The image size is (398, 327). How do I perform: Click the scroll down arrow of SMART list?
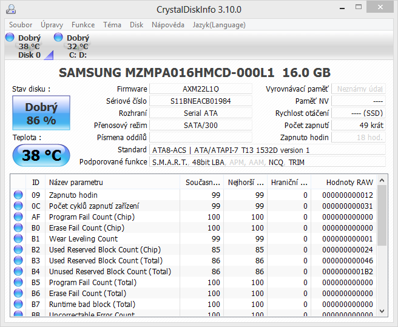382,311
